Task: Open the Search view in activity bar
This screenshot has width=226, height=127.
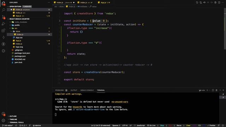Action: coord(4,10)
